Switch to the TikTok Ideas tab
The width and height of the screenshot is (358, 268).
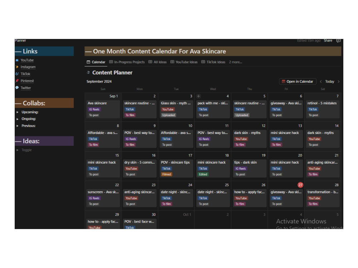coord(213,62)
